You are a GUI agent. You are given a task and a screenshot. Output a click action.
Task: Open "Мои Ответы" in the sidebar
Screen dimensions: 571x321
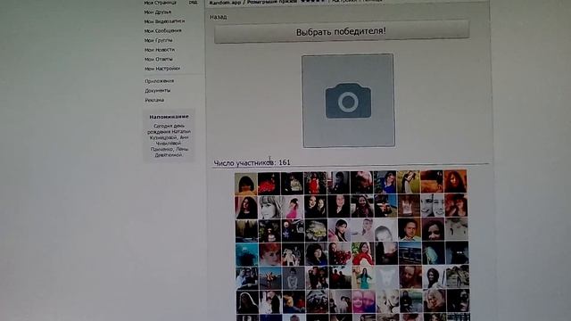coord(159,59)
